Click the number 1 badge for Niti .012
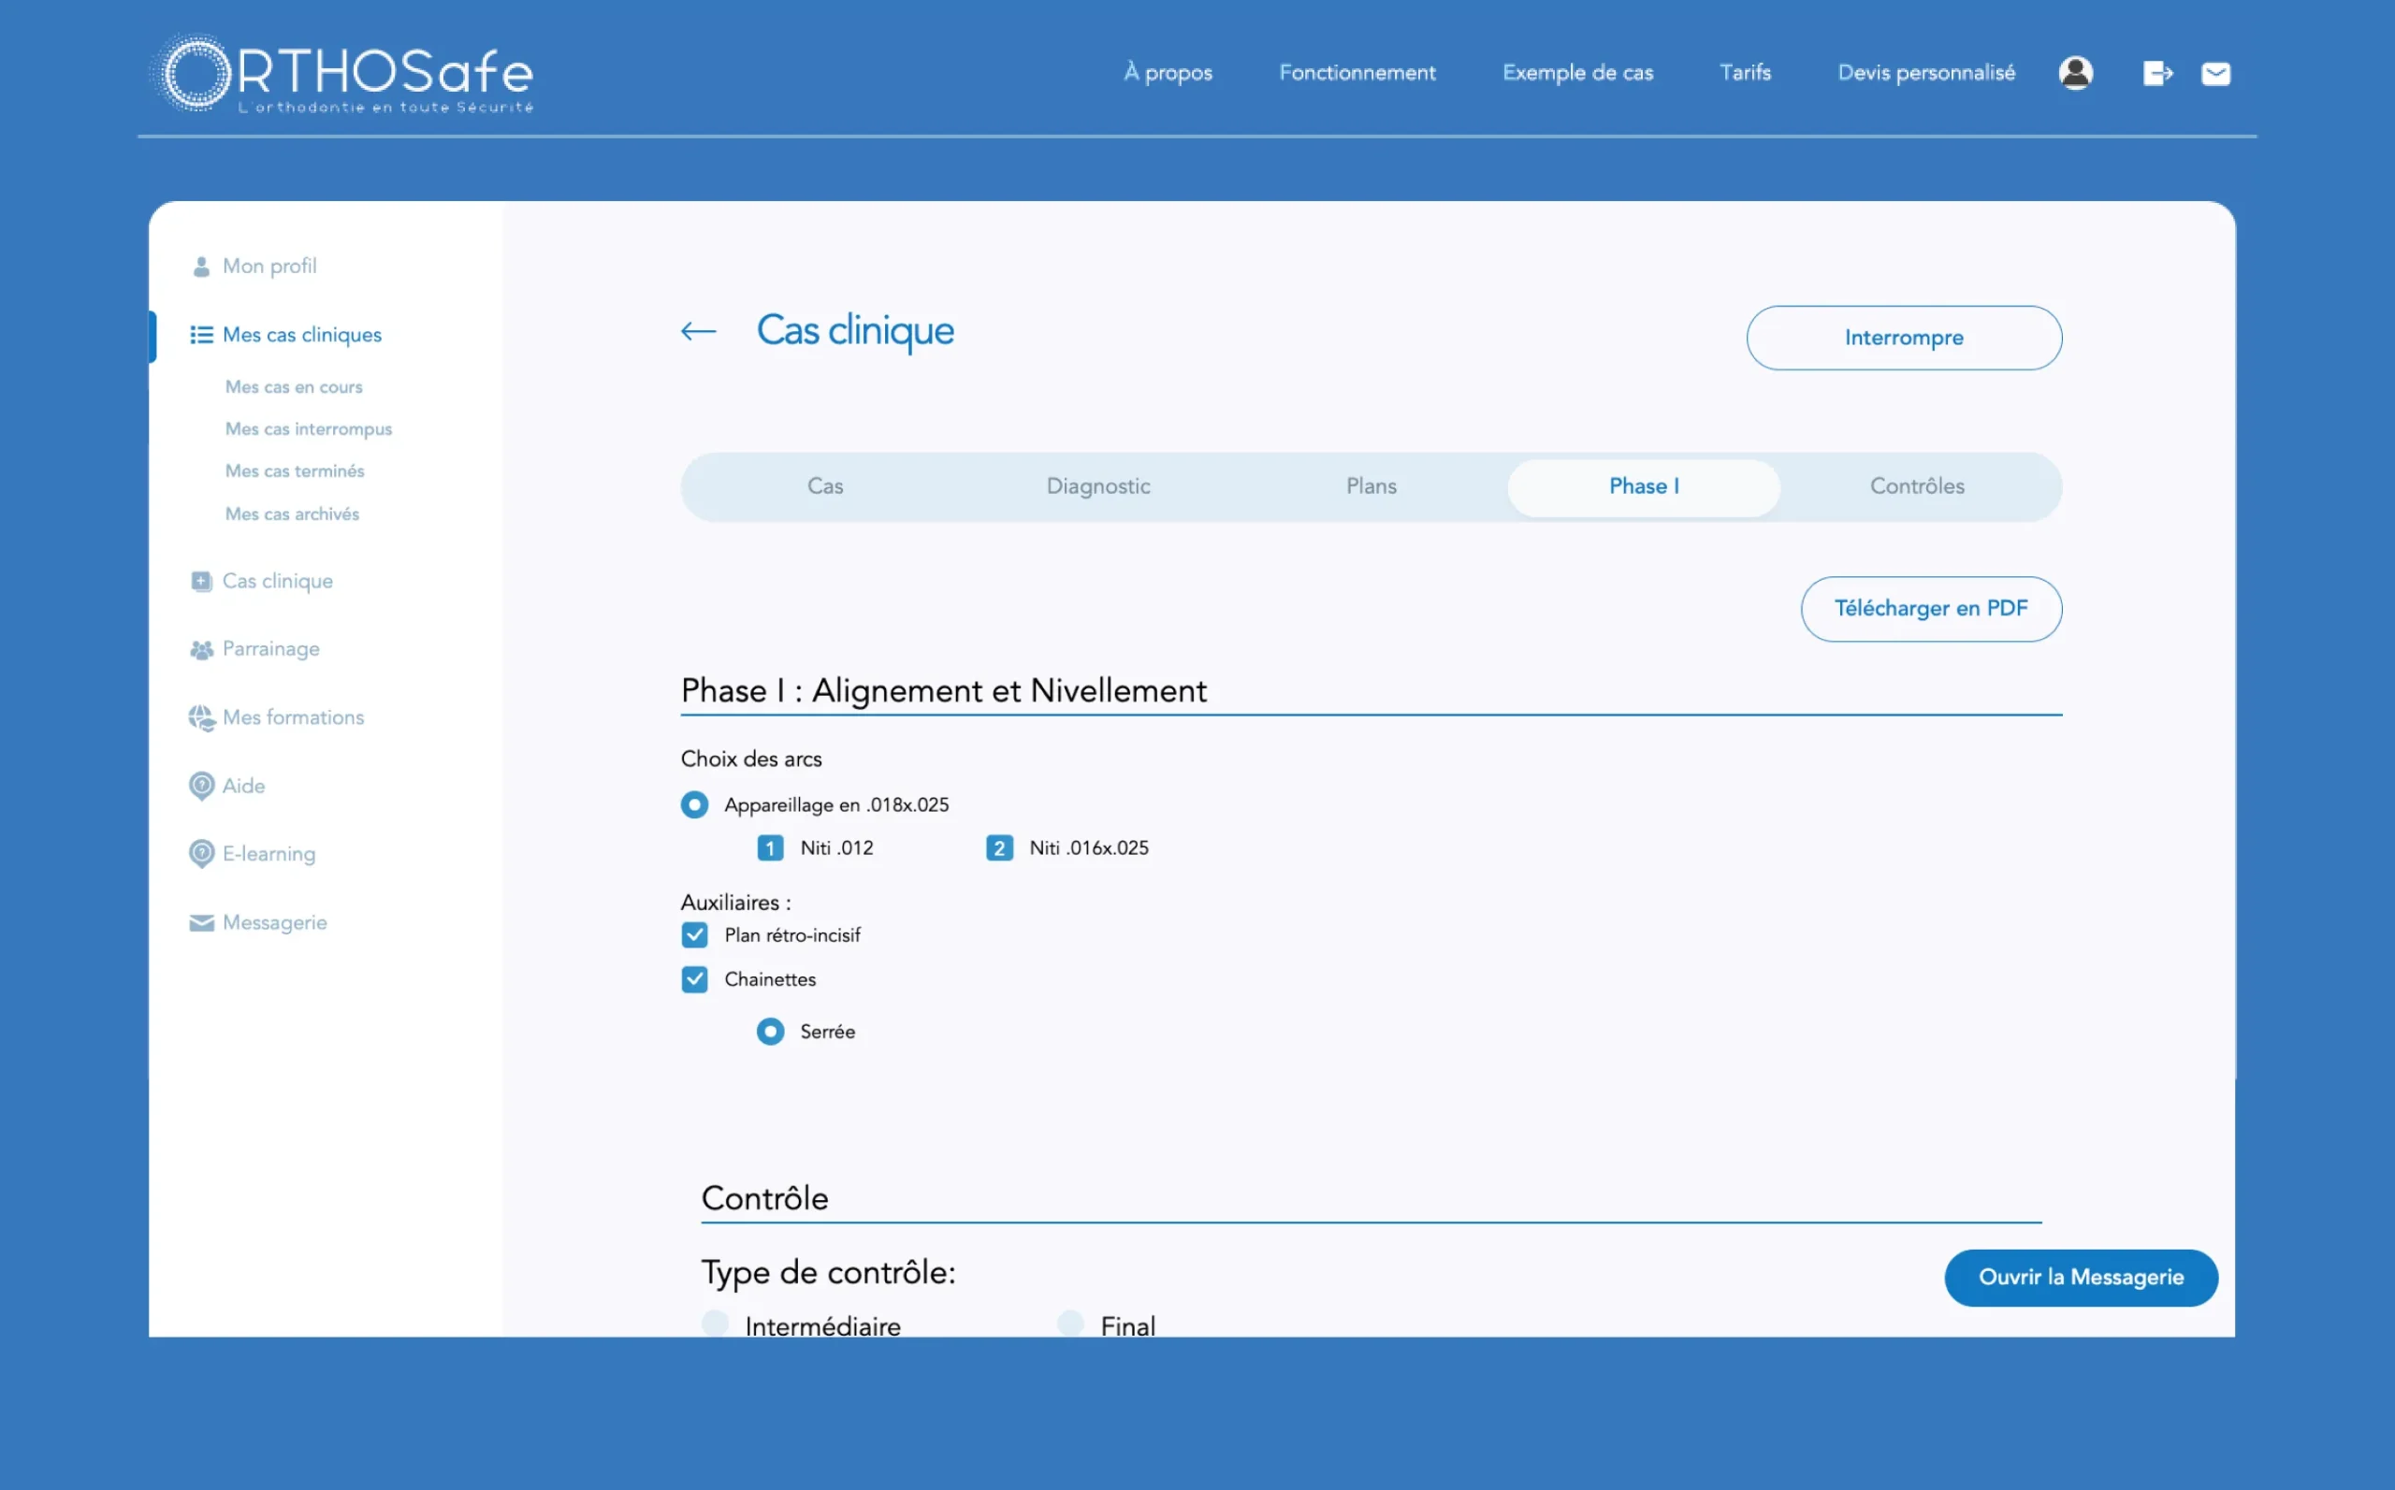2395x1490 pixels. pyautogui.click(x=770, y=847)
